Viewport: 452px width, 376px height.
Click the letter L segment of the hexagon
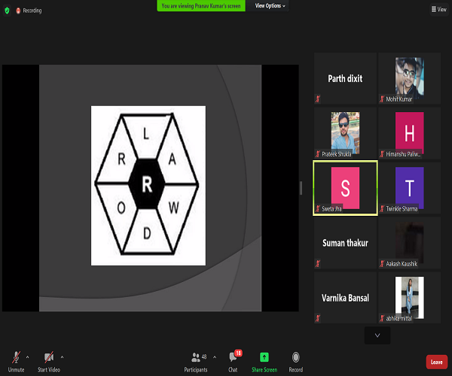click(x=146, y=134)
